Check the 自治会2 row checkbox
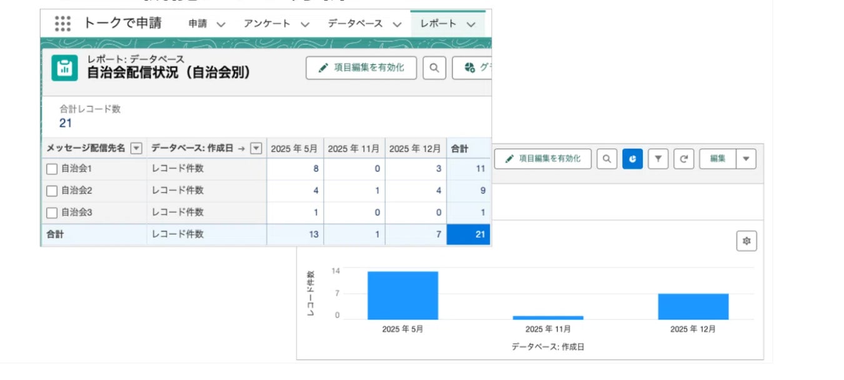Screen dimensions: 844x380 [52, 191]
